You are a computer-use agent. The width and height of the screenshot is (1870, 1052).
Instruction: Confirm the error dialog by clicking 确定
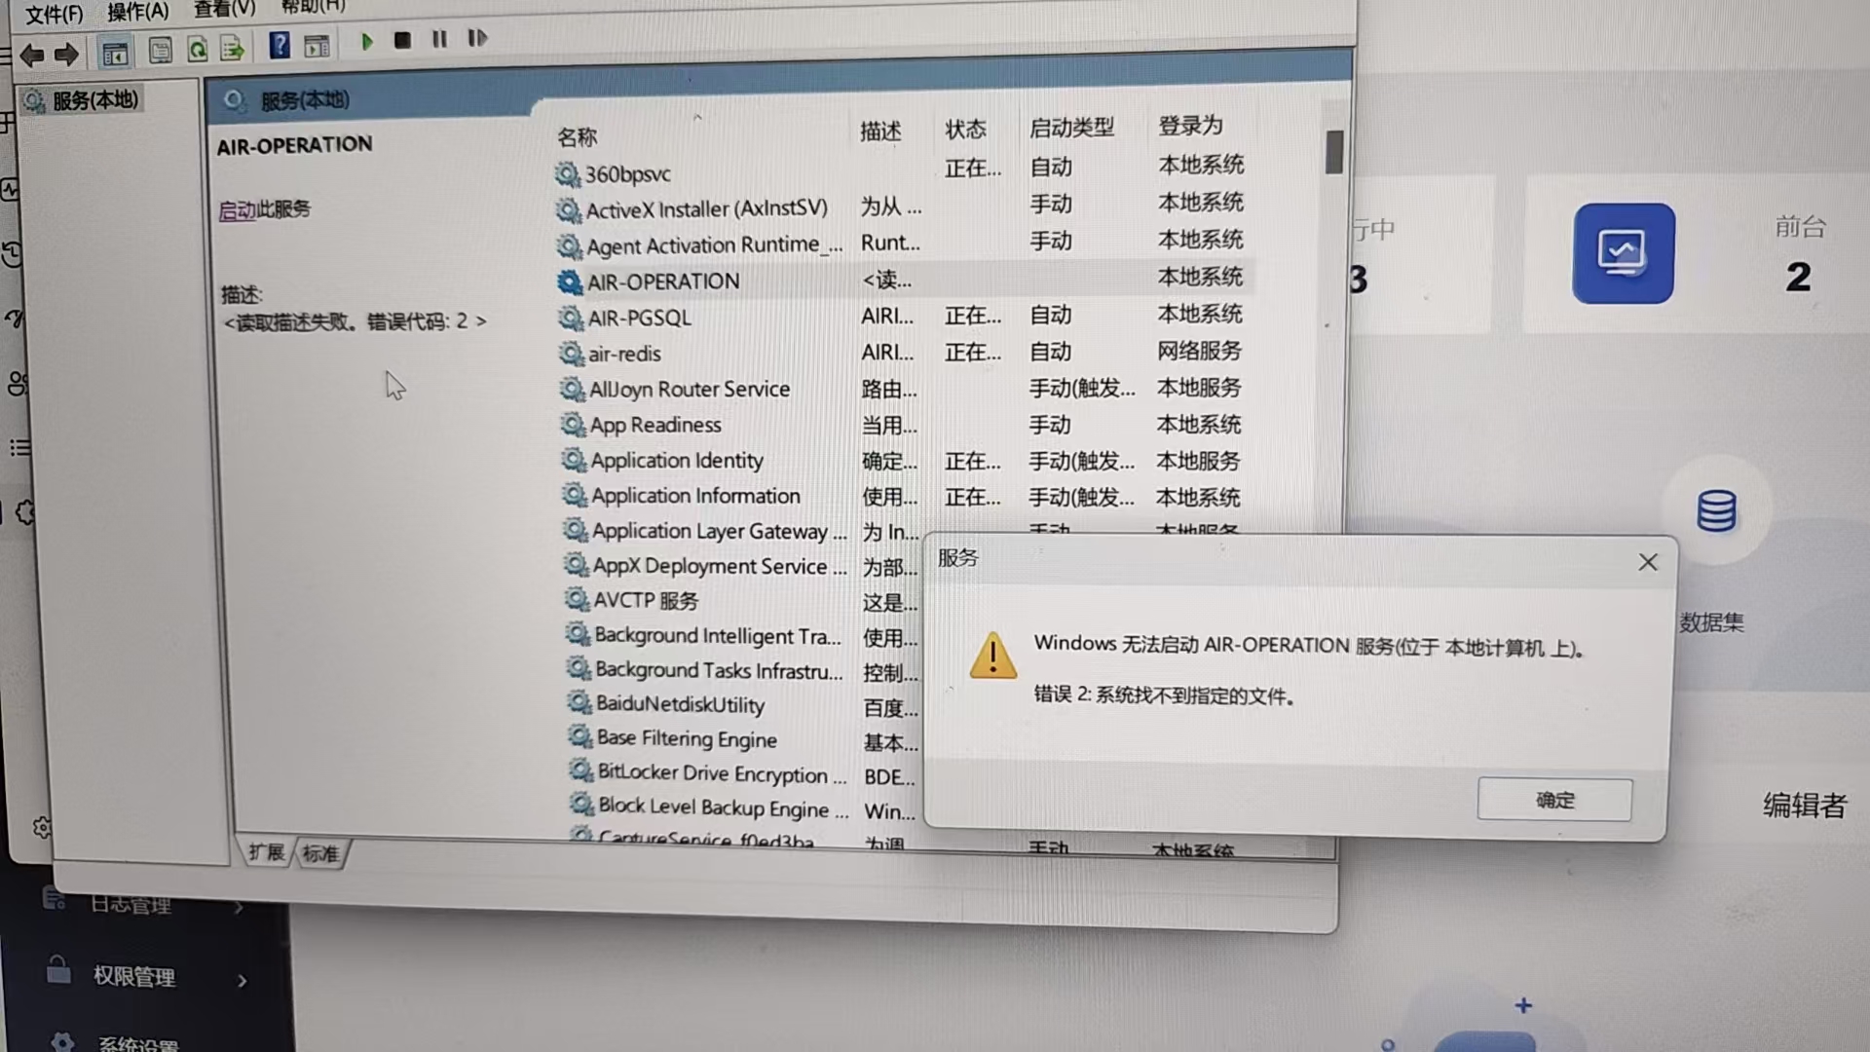(1553, 799)
